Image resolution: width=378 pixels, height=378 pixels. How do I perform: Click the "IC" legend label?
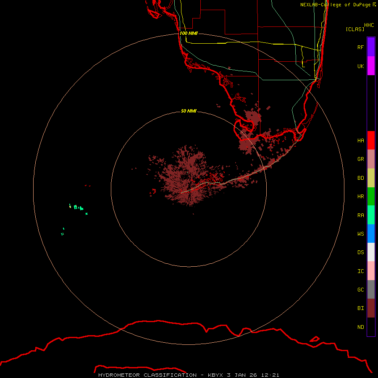[360, 271]
